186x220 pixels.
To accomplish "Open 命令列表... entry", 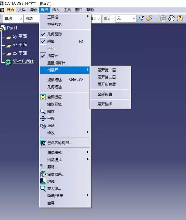I will 65,24.
